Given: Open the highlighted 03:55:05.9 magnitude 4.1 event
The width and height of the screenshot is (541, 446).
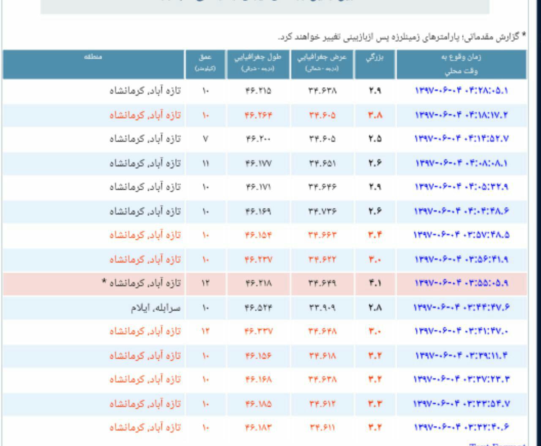Looking at the screenshot, I should pos(461,283).
